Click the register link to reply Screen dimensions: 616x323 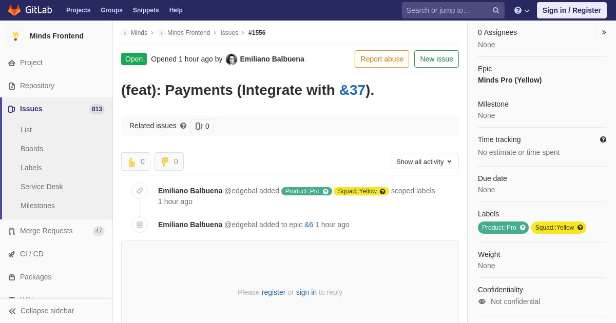click(x=274, y=292)
